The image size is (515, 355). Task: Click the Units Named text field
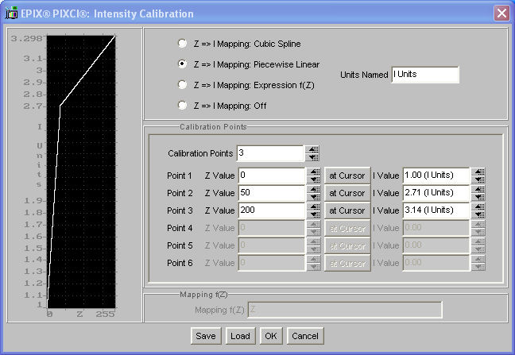pos(425,75)
